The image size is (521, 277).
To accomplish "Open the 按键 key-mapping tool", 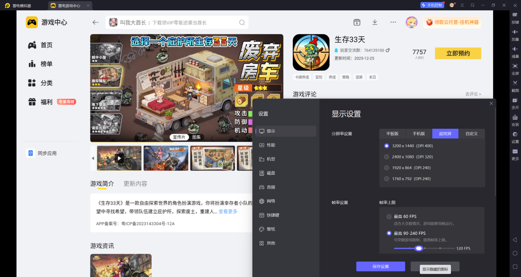I will point(515,17).
